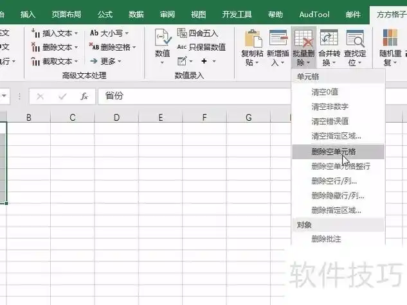Click the 合并转换 icon
Viewport: 407px width, 305px height.
coord(329,39)
